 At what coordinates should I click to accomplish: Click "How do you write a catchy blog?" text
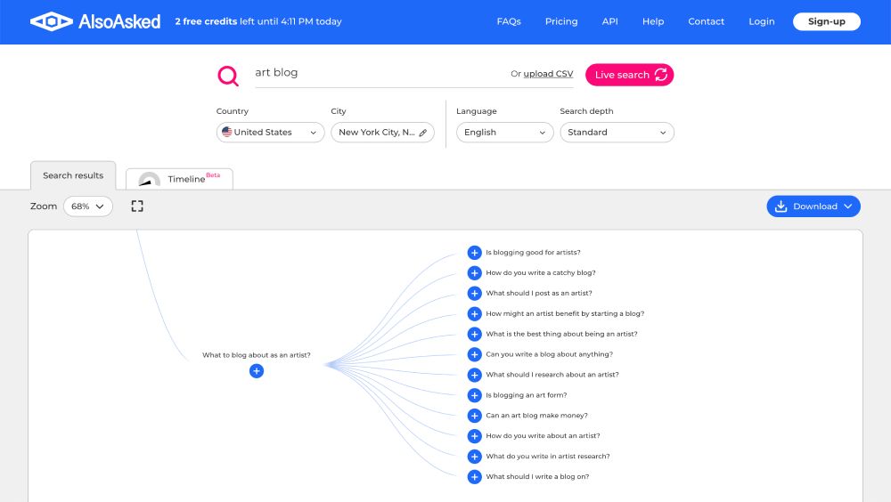pyautogui.click(x=541, y=273)
